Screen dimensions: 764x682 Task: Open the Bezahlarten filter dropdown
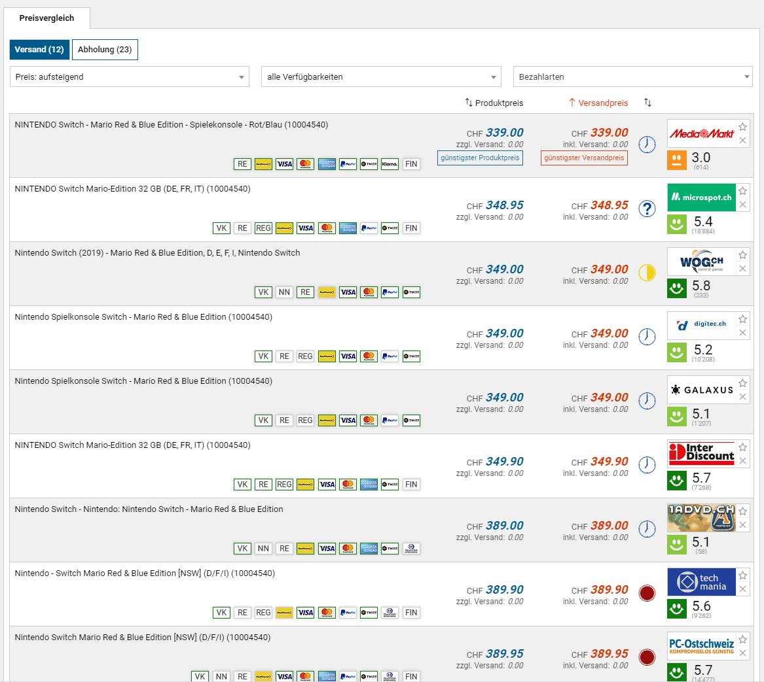(632, 77)
